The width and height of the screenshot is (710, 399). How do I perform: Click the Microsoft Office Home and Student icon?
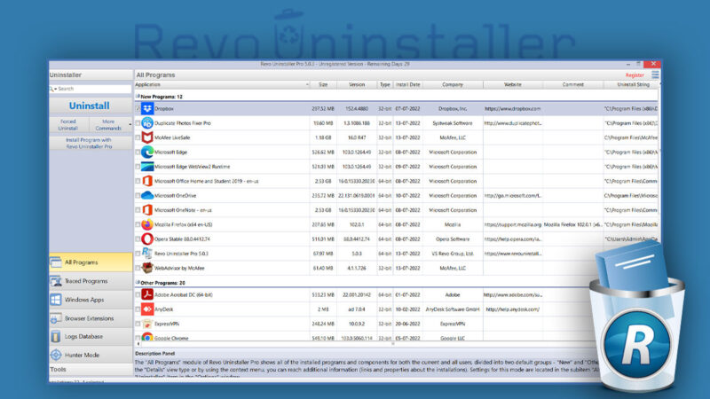coord(147,181)
